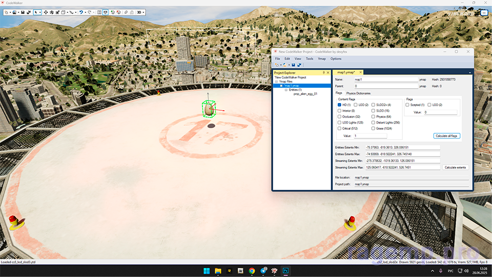
Task: Collapse the Entities (1) tree node
Action: click(x=286, y=90)
